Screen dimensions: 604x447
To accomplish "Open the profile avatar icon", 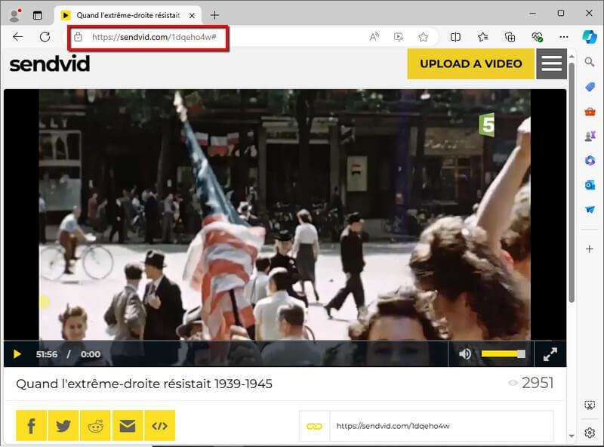I will [14, 15].
